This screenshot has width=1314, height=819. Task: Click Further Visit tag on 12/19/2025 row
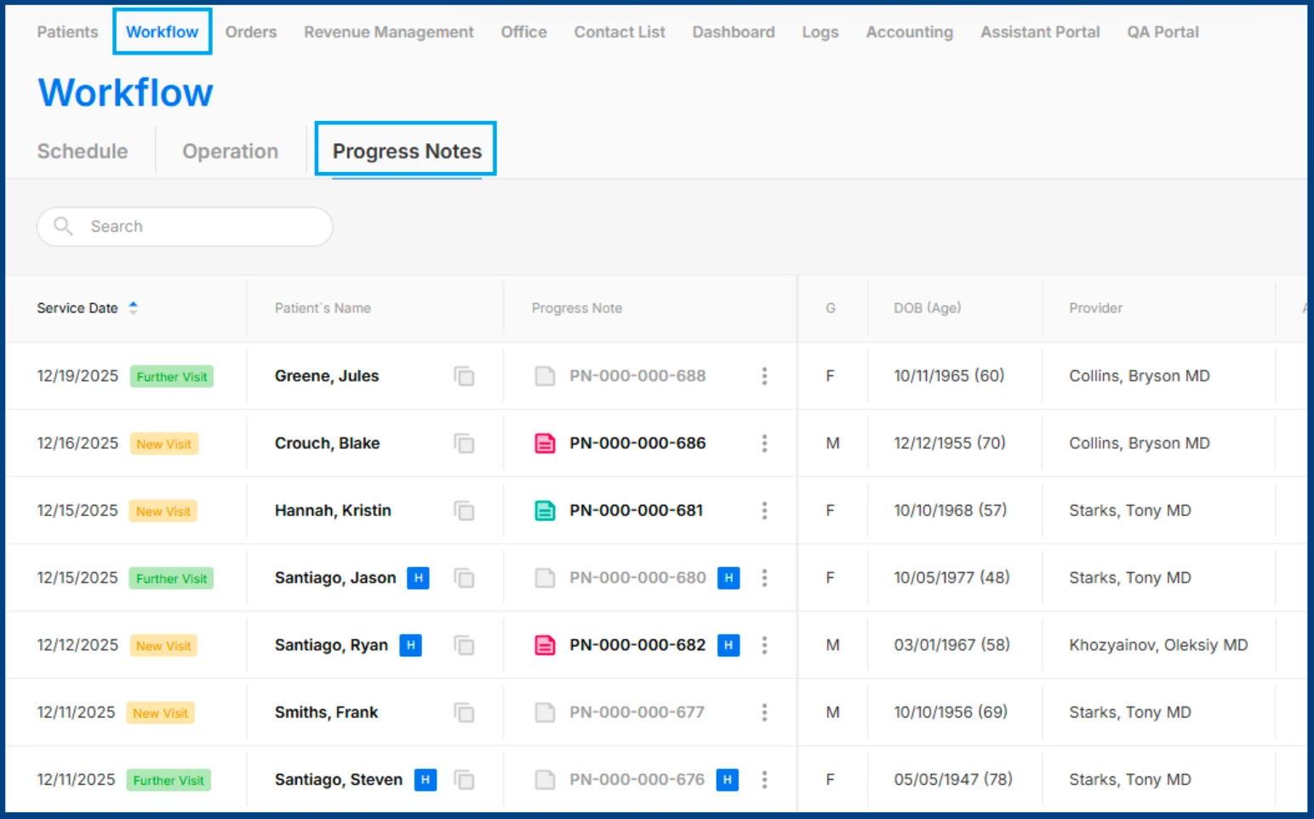(172, 377)
